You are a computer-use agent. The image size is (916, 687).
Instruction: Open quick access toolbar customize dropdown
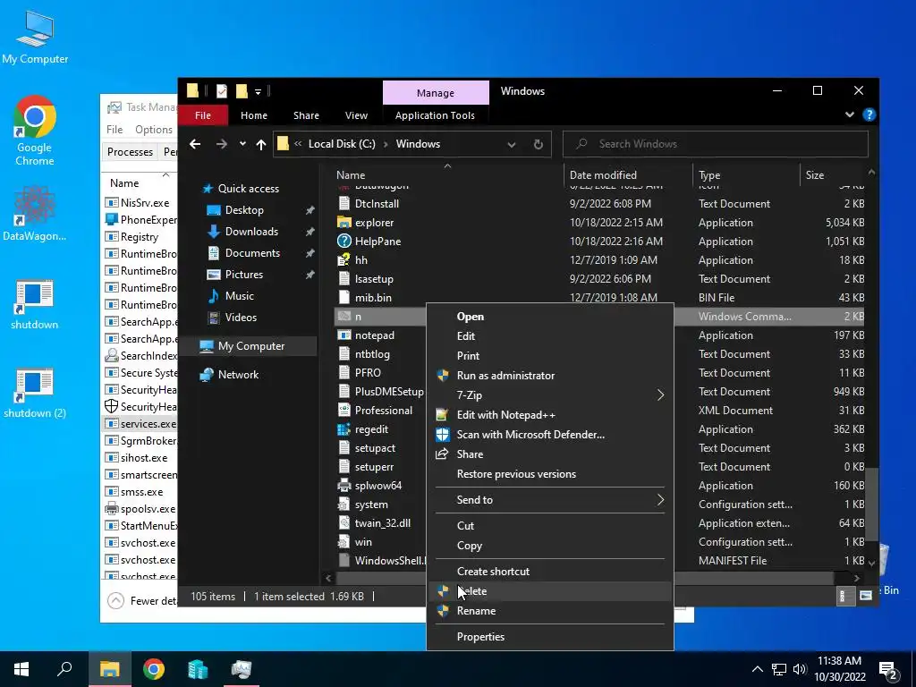(258, 92)
